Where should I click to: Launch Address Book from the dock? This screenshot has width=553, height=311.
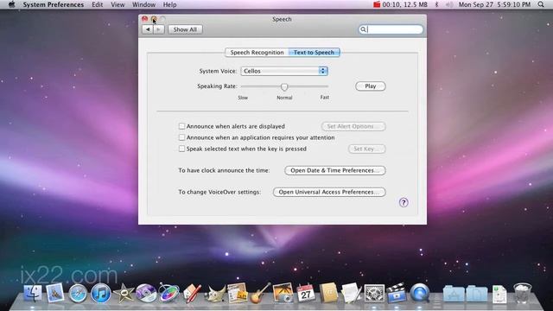pos(328,293)
